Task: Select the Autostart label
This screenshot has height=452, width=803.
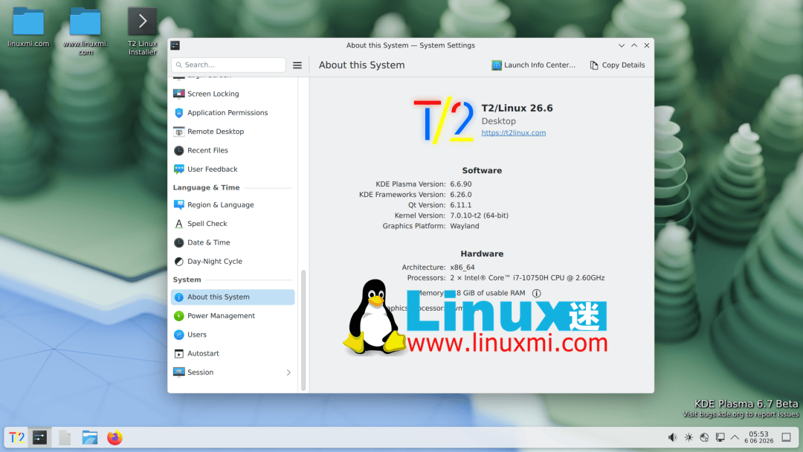Action: coord(203,354)
